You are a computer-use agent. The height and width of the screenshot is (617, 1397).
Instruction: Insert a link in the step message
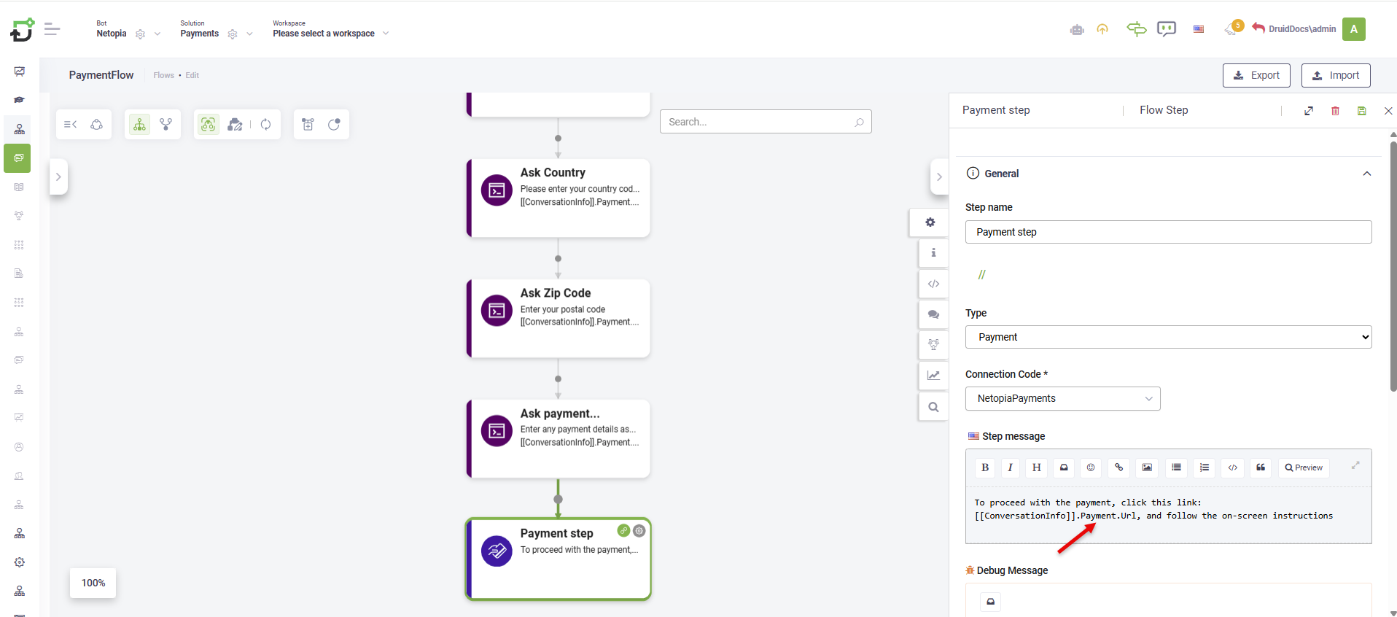(1118, 467)
